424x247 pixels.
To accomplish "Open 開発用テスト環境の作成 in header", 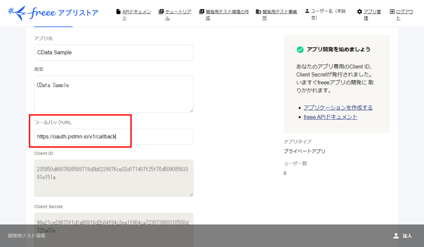I will (227, 15).
